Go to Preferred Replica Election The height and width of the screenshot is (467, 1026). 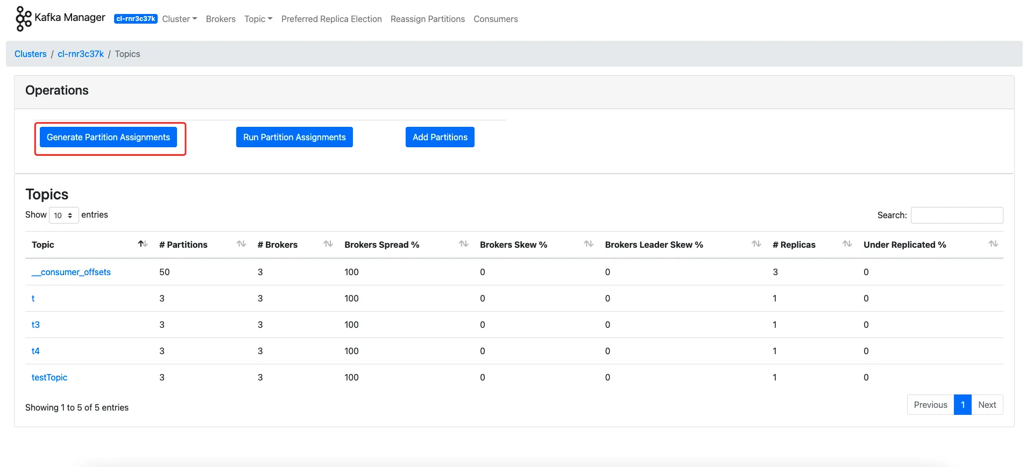[x=331, y=19]
